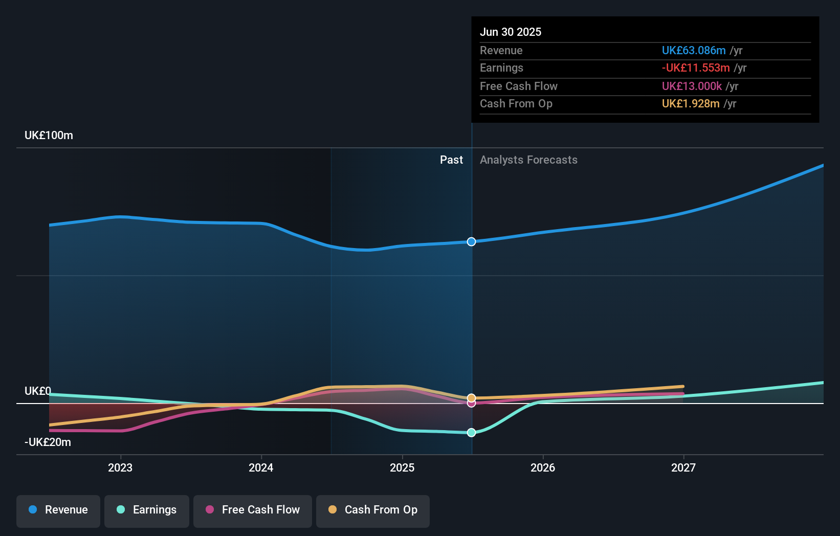The height and width of the screenshot is (536, 840).
Task: Toggle the Earnings series legend button
Action: point(147,510)
